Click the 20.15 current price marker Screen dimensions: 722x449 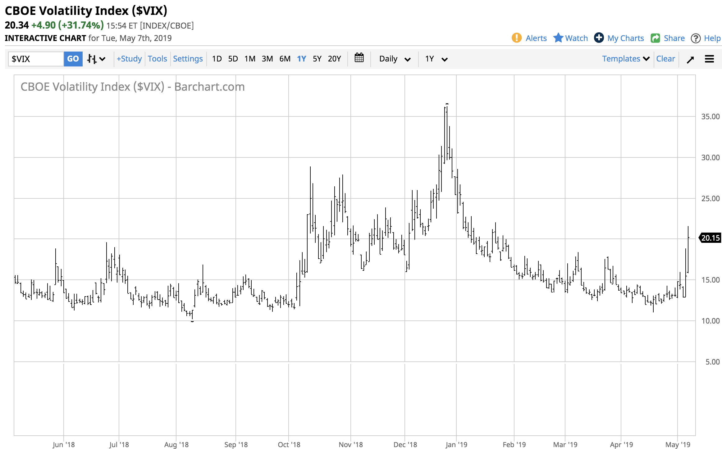(x=710, y=238)
